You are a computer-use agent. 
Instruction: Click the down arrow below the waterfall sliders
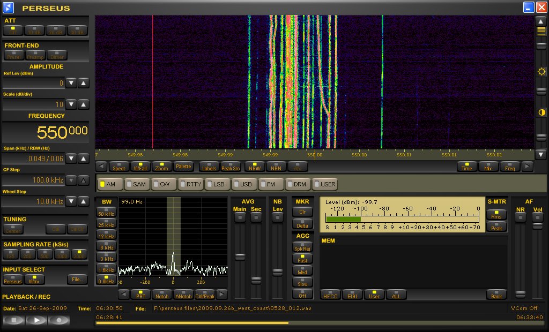(541, 154)
